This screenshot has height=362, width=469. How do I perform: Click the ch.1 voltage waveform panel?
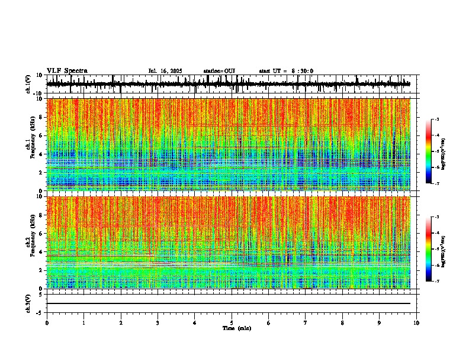pyautogui.click(x=231, y=84)
